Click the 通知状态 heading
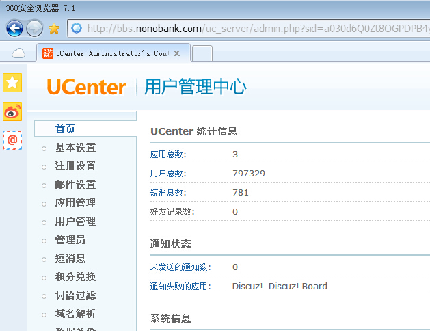 [170, 244]
